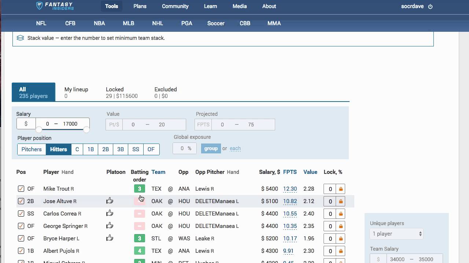Open the Learn menu
The image size is (469, 263).
coord(210,6)
